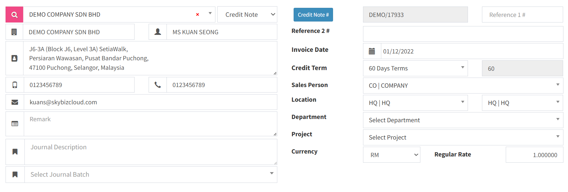Click the contact person icon

(158, 32)
